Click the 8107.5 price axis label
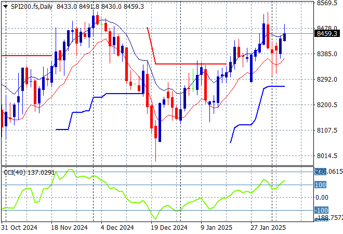The height and width of the screenshot is (234, 343). [x=327, y=131]
